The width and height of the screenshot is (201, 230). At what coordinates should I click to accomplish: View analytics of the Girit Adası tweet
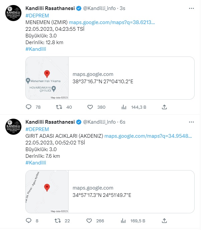124,221
